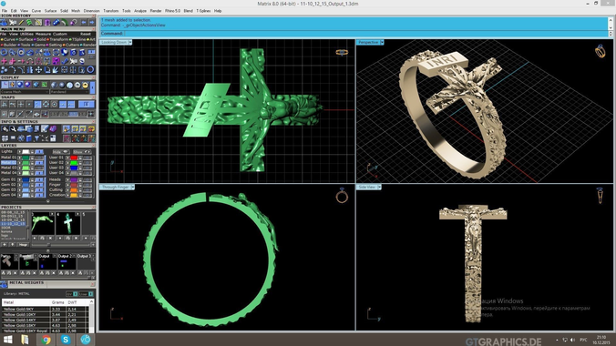Expand the Lights layer arrow button
The width and height of the screenshot is (616, 346).
[20, 152]
